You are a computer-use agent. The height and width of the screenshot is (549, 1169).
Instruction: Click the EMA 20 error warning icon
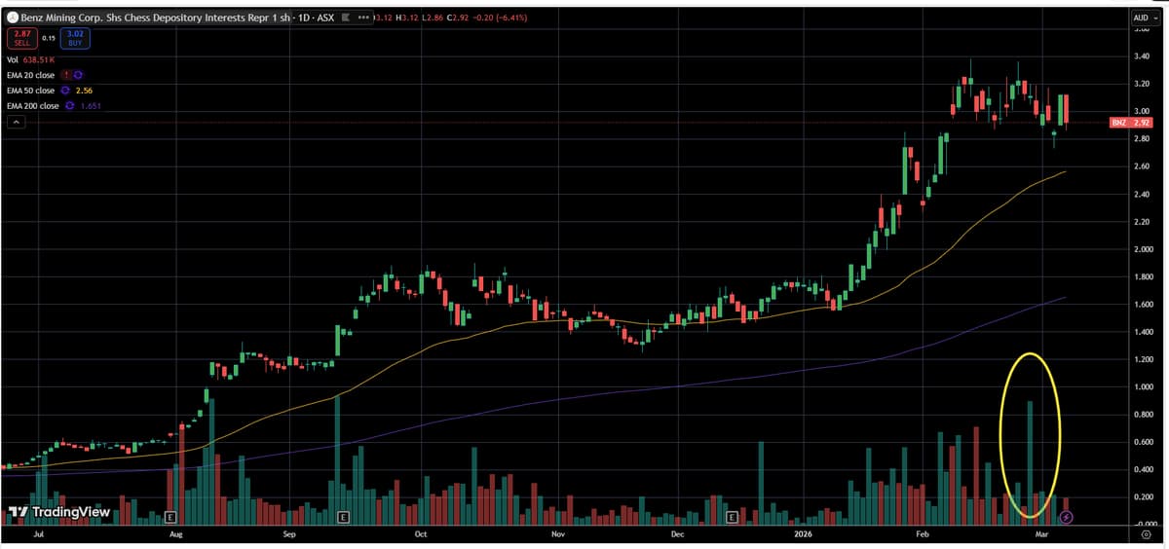[65, 75]
